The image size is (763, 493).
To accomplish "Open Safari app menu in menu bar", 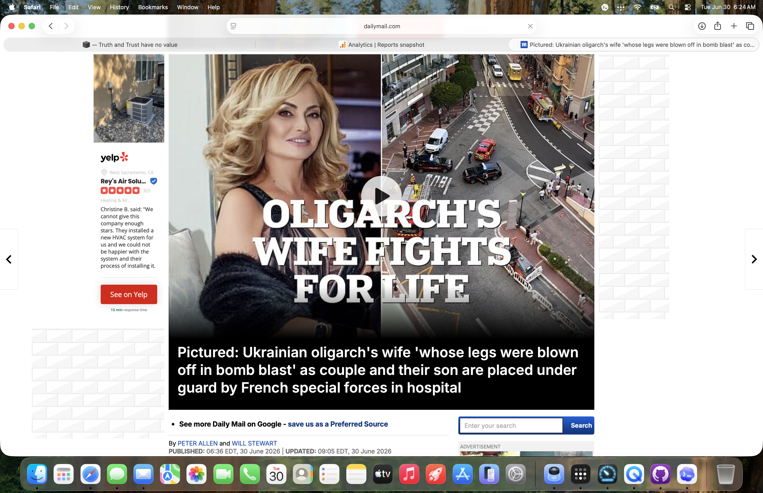I will coord(32,7).
